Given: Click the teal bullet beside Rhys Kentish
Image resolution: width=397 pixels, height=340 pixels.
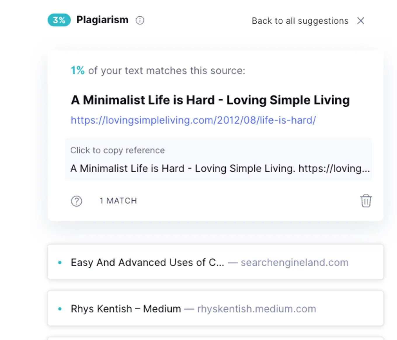Looking at the screenshot, I should [x=60, y=309].
